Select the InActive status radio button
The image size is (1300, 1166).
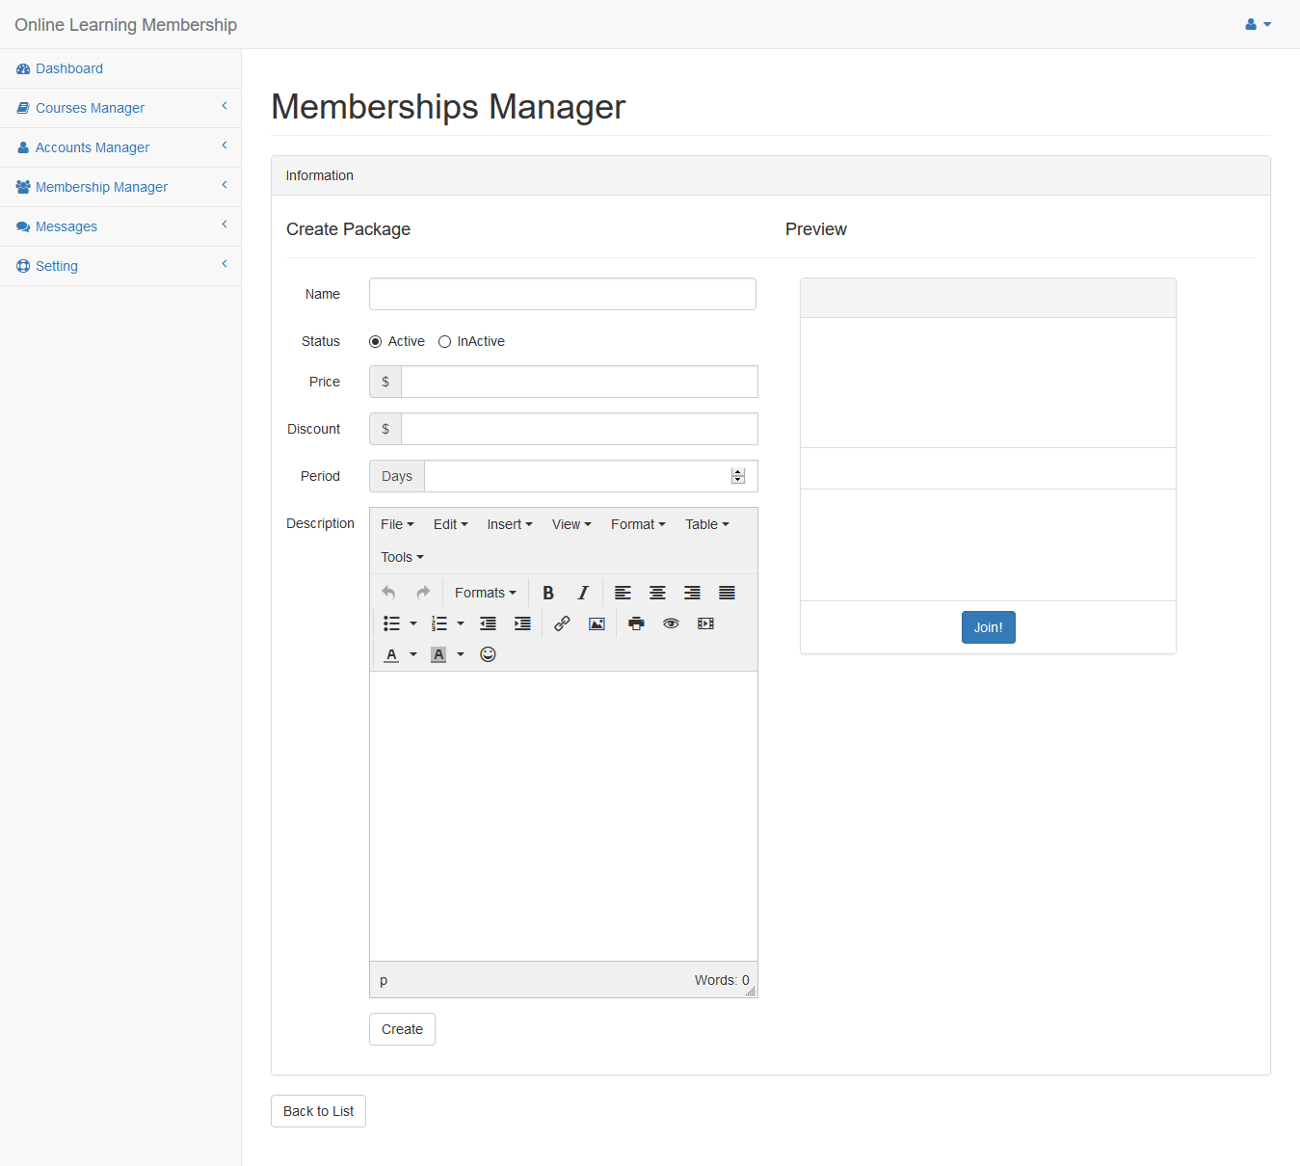click(444, 341)
